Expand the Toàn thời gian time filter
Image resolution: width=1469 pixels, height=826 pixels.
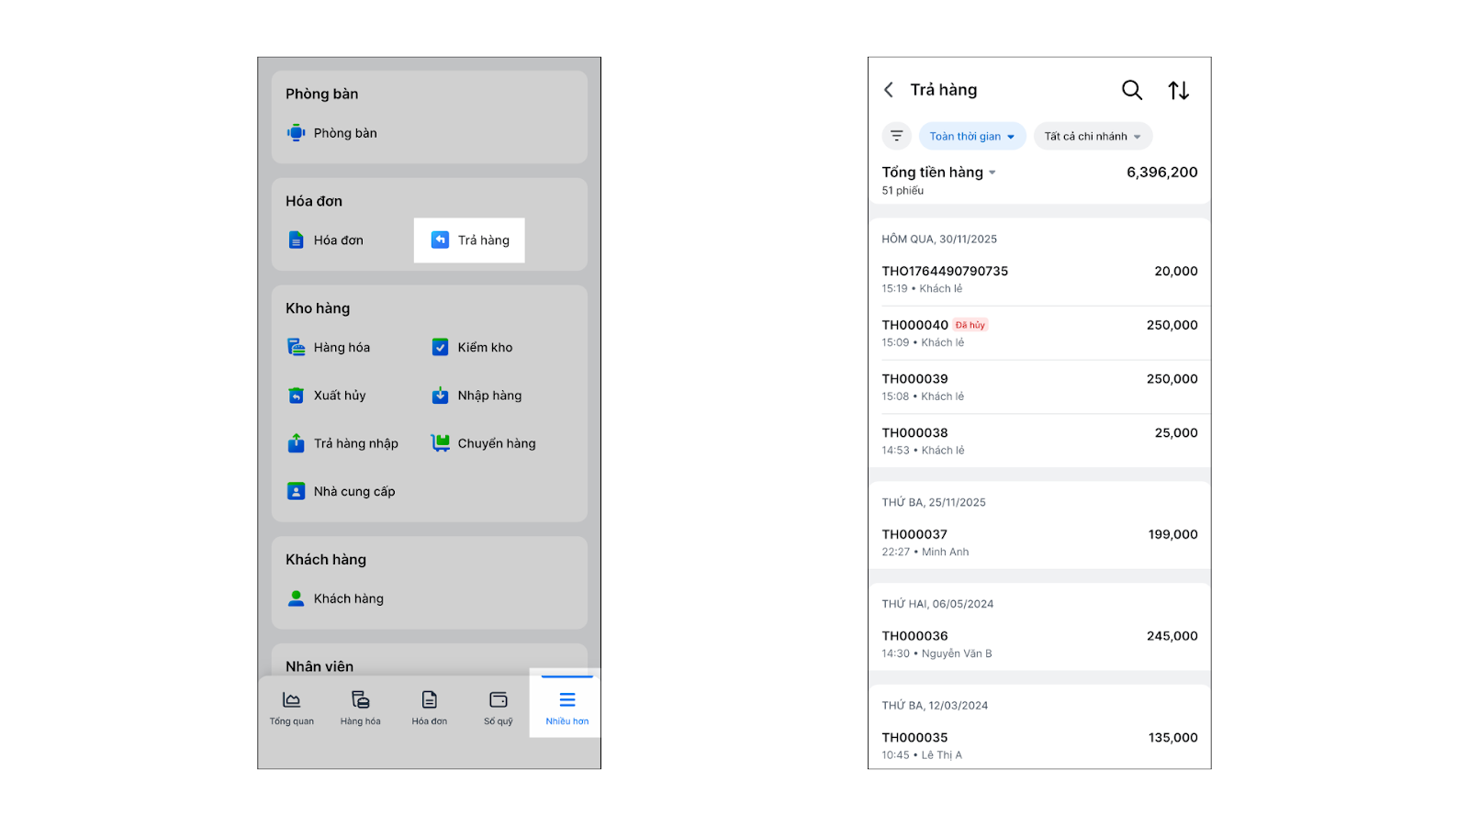pyautogui.click(x=972, y=136)
